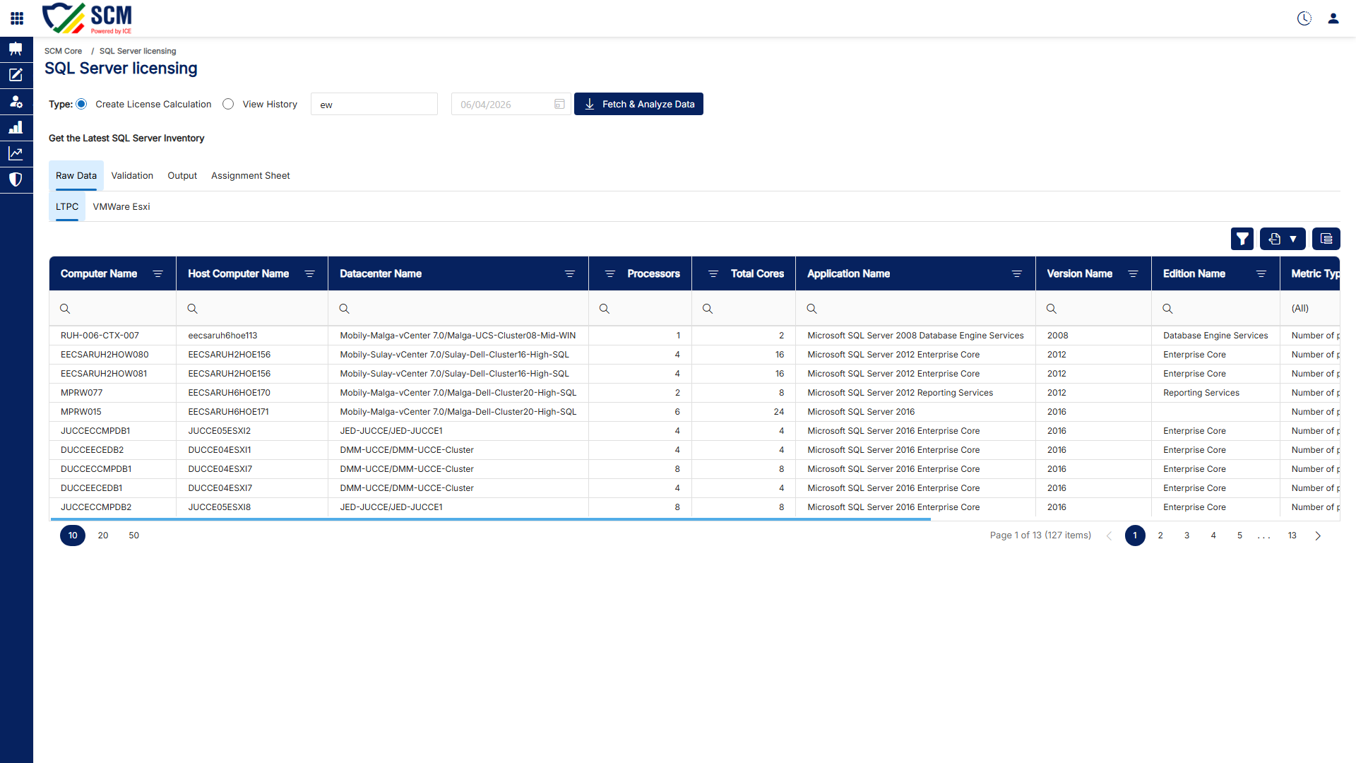This screenshot has height=763, width=1356.
Task: Click the Datacenter Name search magnifier
Action: coord(345,309)
